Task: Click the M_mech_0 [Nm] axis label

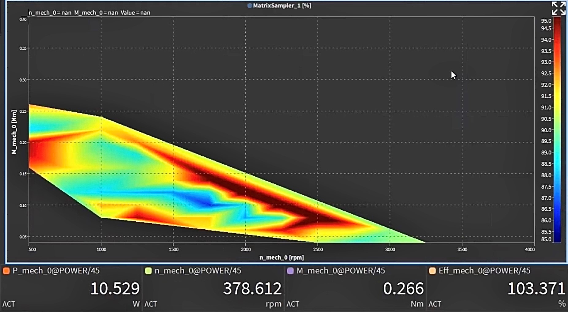Action: pos(14,132)
